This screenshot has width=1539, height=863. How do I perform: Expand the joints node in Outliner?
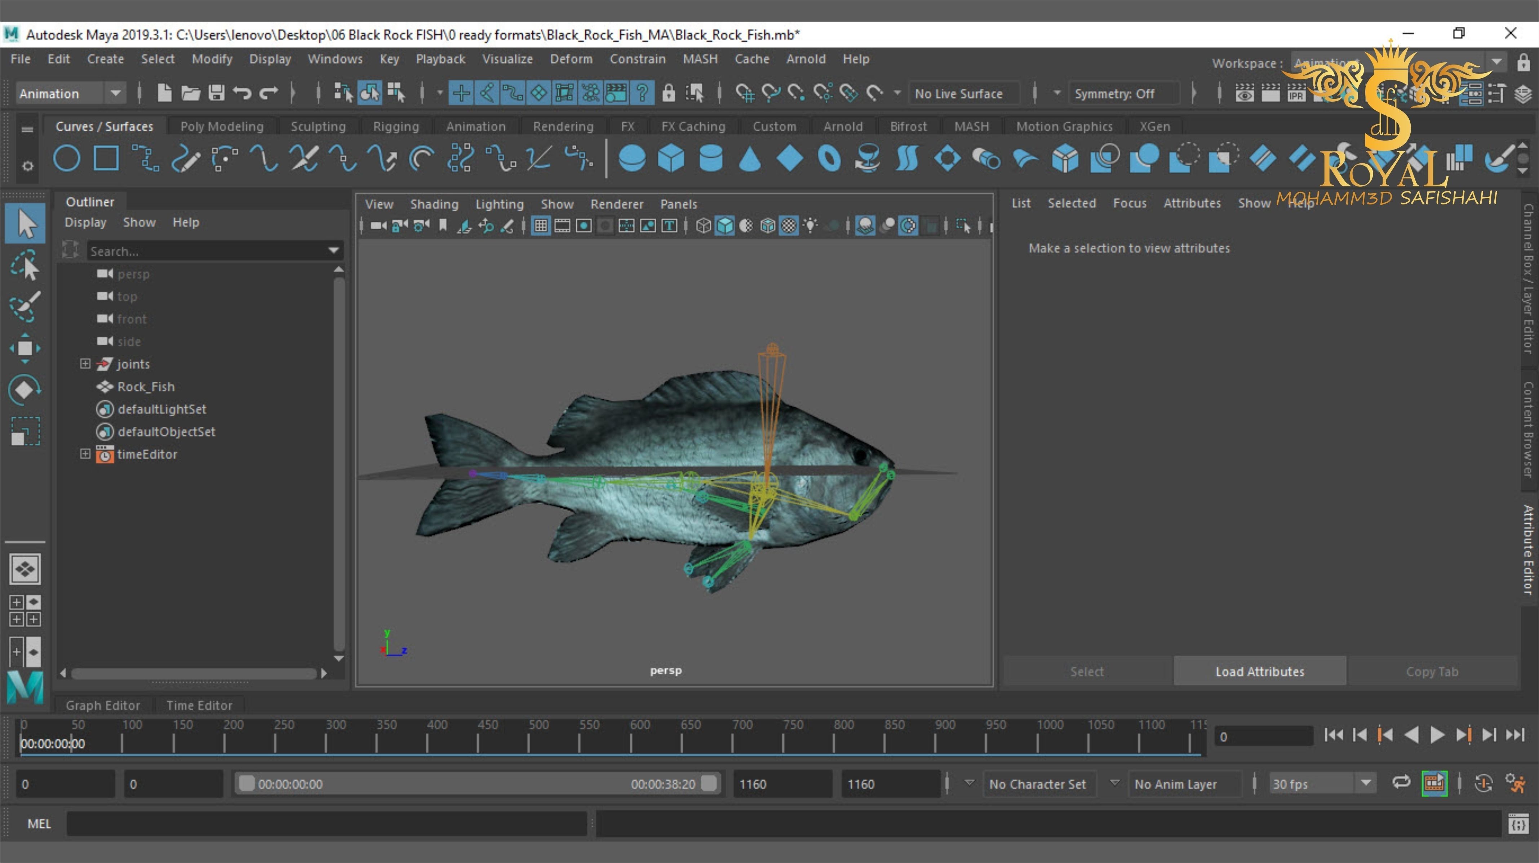85,364
